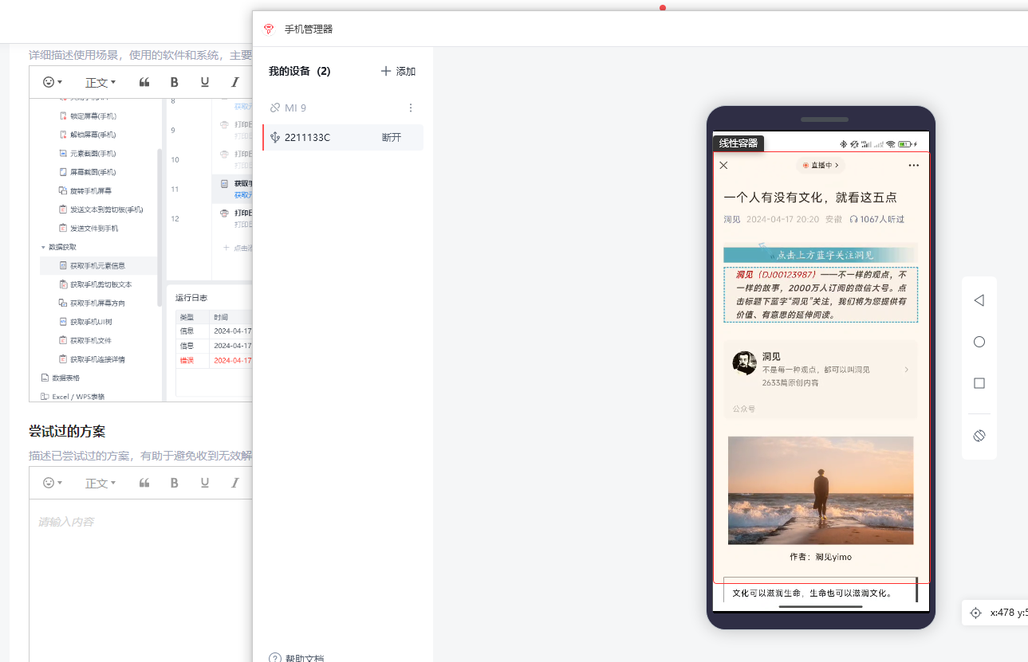Viewport: 1028px width, 662px height.
Task: Click the 公众号 label on the account card
Action: pos(744,409)
